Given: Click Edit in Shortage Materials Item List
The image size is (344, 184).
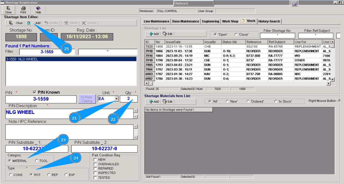Looking at the screenshot, I should (x=167, y=102).
